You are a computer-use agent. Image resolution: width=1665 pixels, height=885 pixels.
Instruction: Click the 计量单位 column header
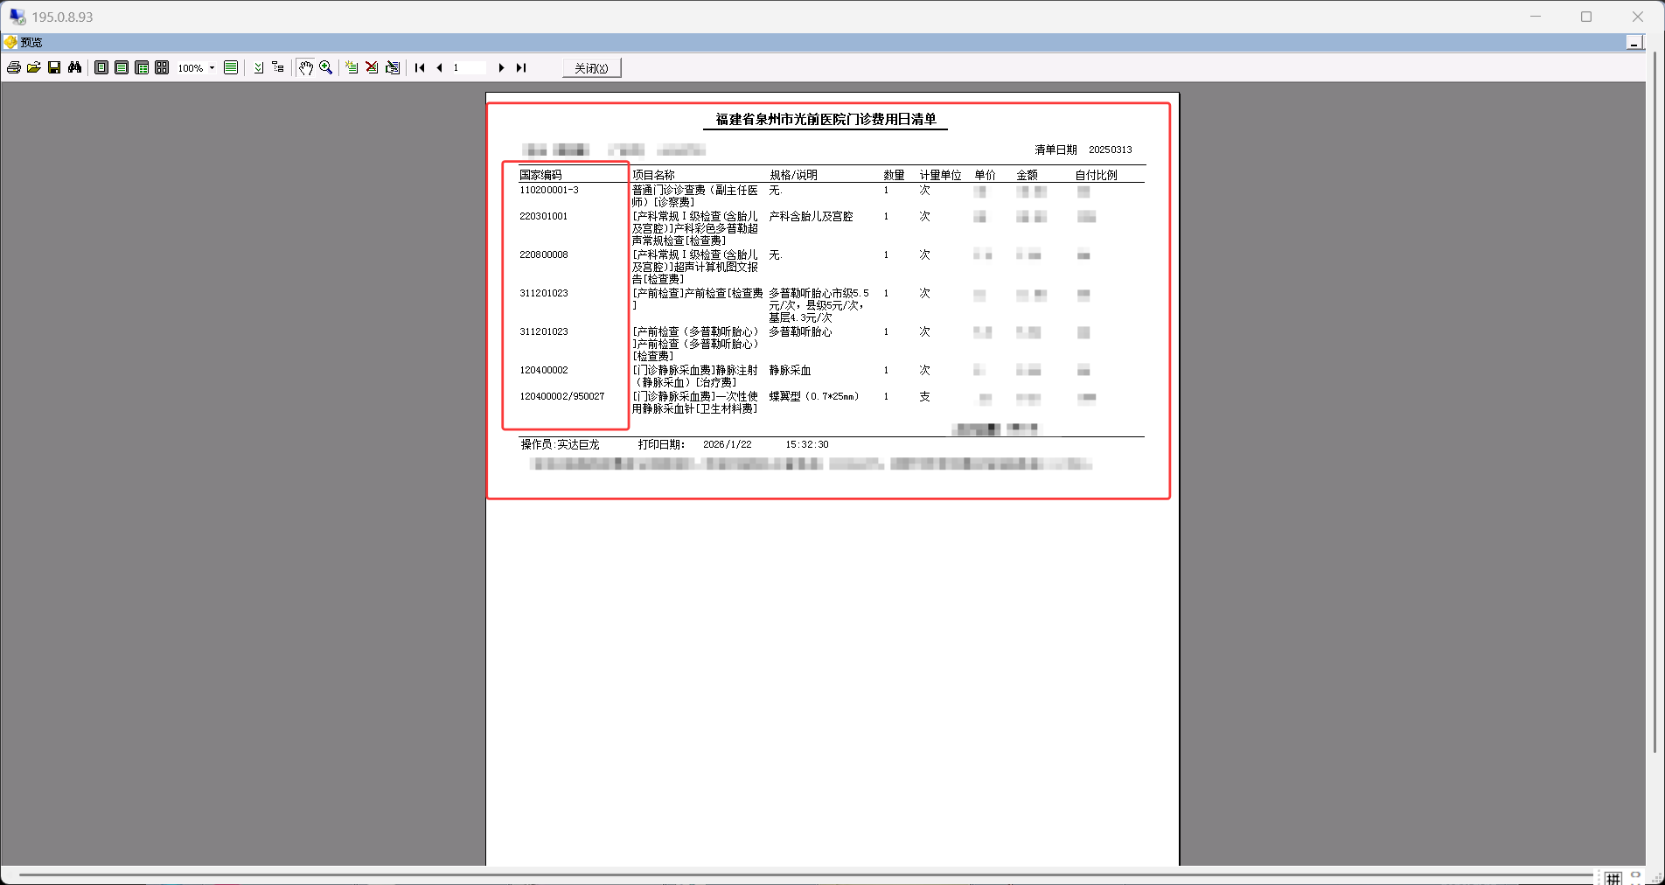coord(940,175)
